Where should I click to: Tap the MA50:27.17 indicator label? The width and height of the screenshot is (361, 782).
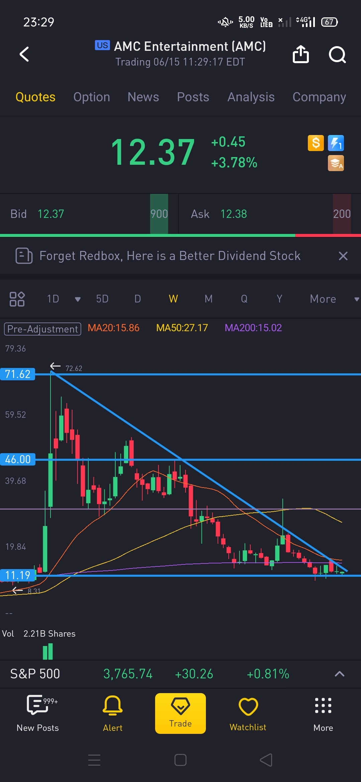182,328
